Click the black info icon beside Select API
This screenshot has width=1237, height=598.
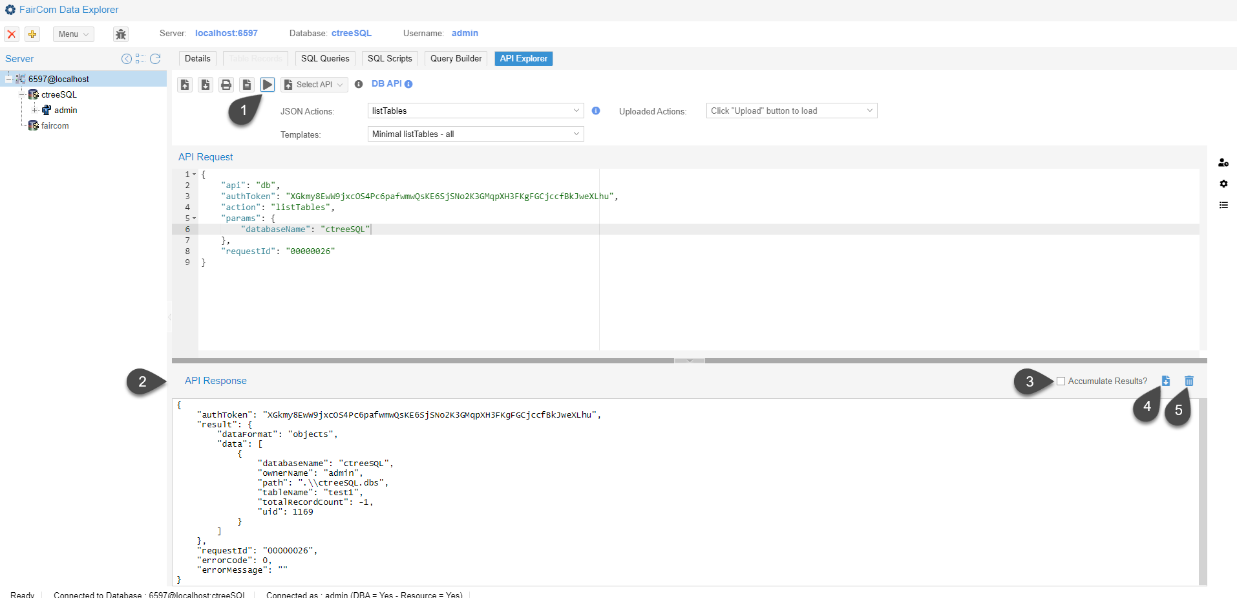tap(359, 84)
